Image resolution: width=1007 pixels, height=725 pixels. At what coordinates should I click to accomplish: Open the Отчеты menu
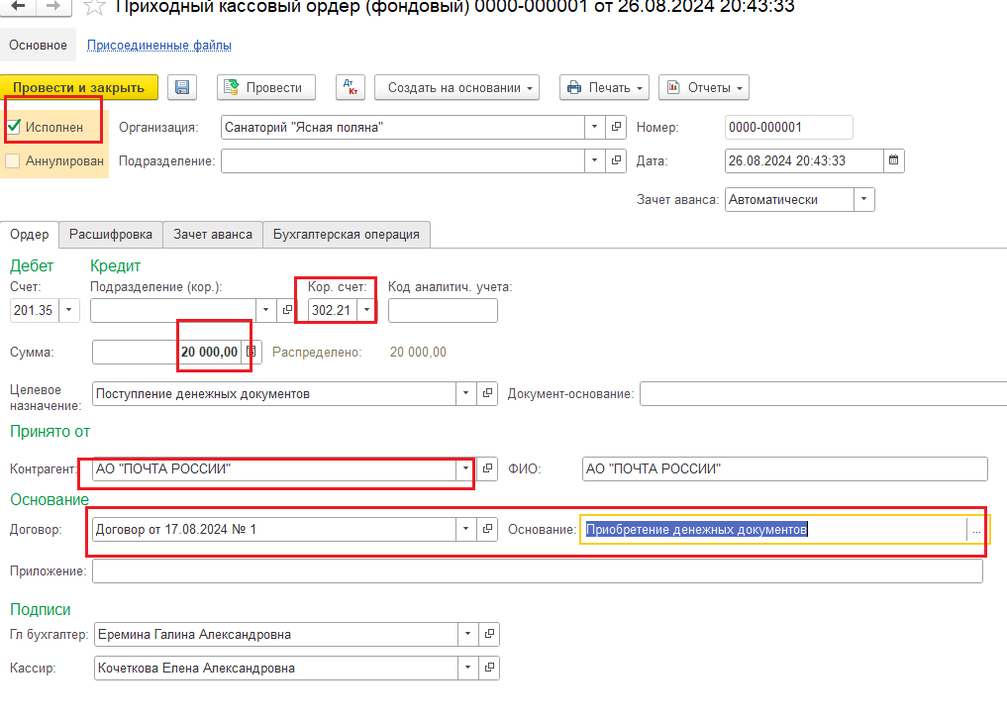coord(704,87)
